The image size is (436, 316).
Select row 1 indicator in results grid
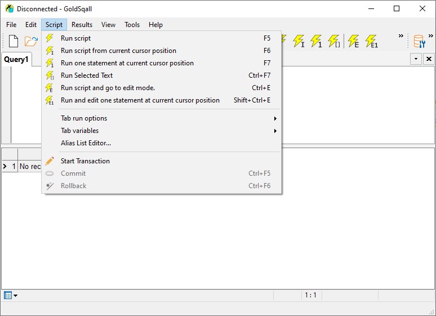(10, 166)
